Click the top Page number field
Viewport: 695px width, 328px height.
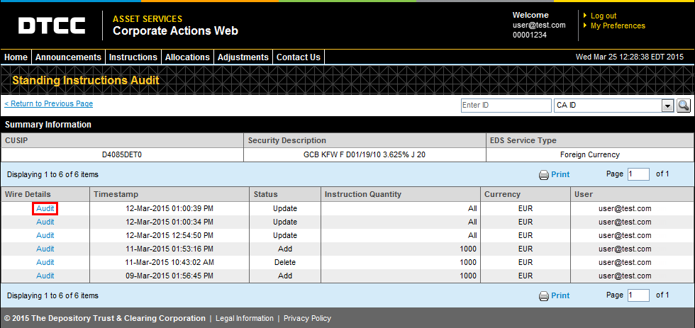tap(638, 174)
